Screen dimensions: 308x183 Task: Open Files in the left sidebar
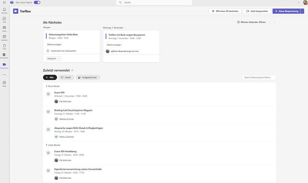(x=4, y=47)
